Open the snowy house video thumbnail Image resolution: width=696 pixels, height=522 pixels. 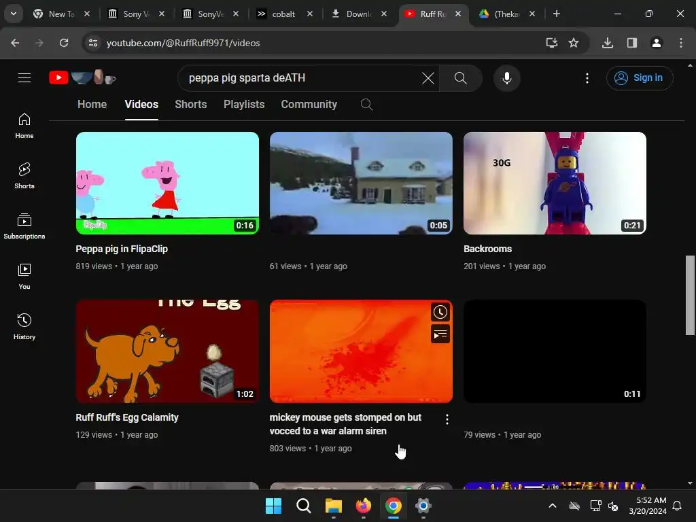(361, 183)
